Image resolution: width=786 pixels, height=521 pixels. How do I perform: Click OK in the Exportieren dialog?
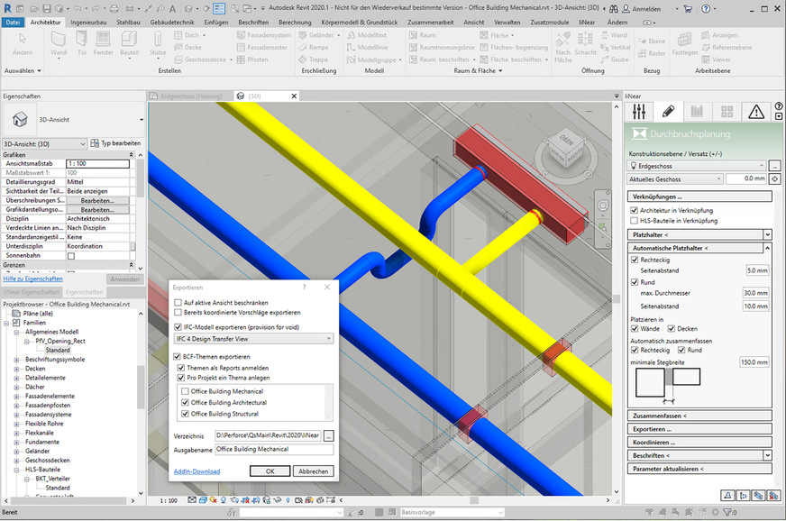coord(270,471)
